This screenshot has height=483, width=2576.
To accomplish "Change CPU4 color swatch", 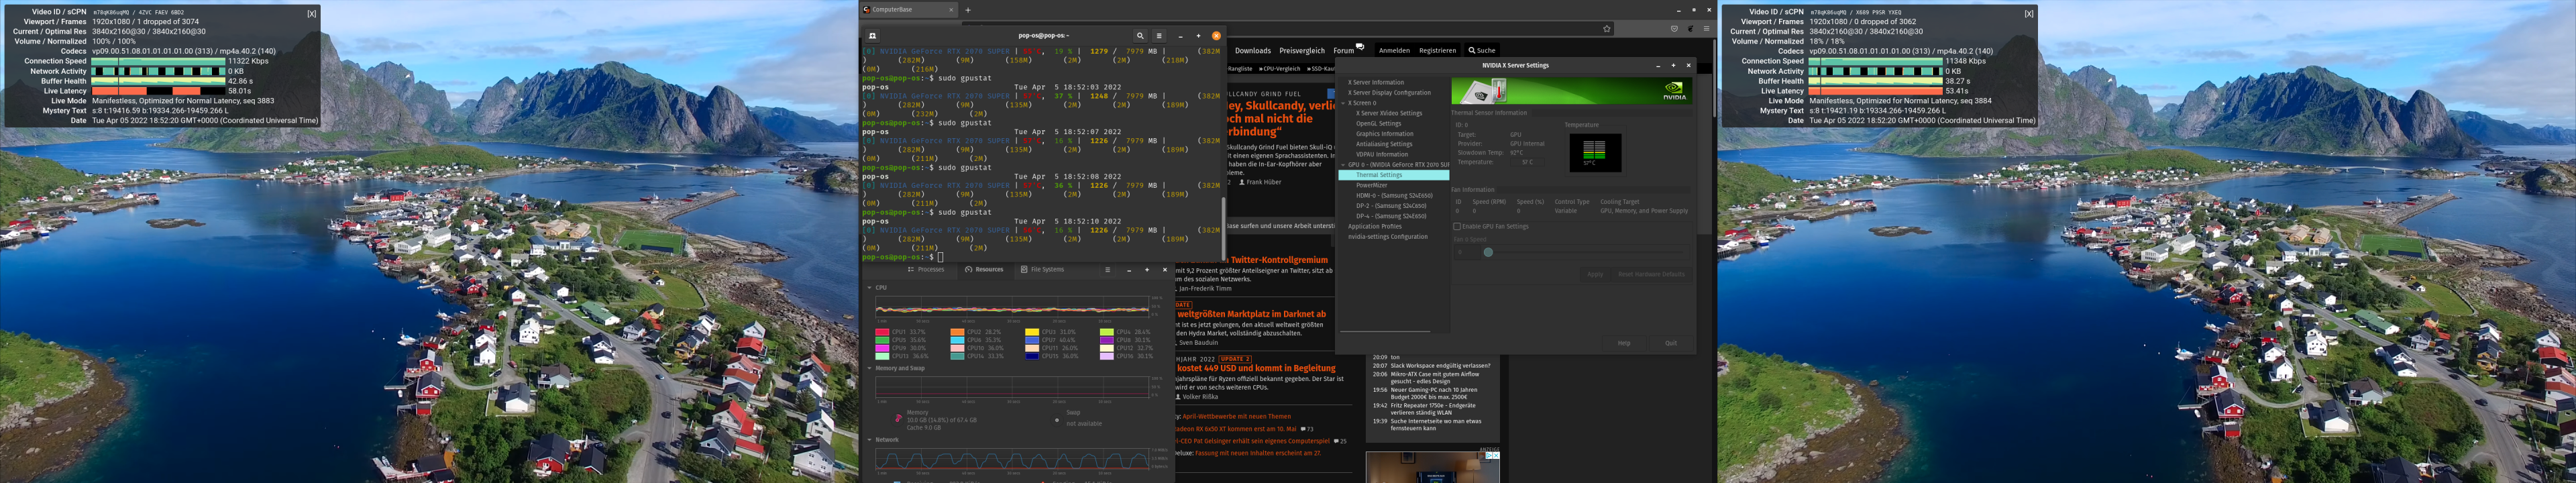I will pyautogui.click(x=1107, y=332).
